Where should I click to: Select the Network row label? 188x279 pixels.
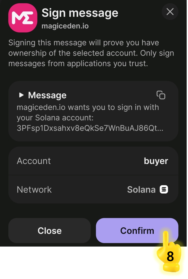(34, 190)
